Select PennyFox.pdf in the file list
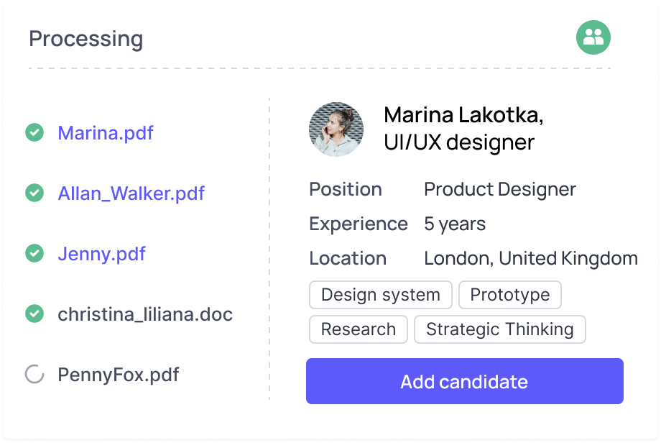 tap(118, 375)
